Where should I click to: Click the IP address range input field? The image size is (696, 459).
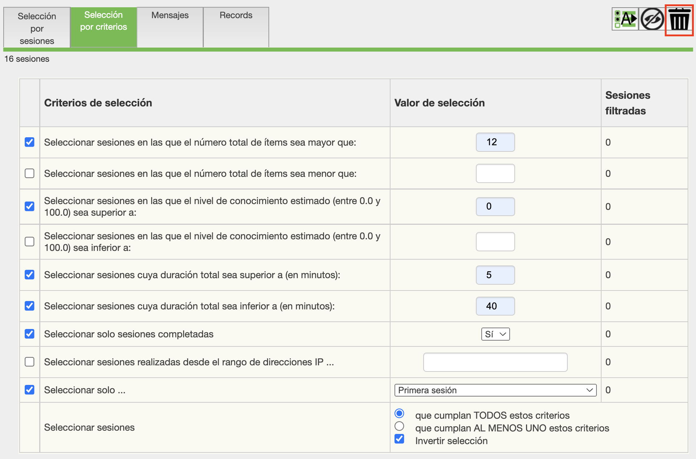(495, 362)
